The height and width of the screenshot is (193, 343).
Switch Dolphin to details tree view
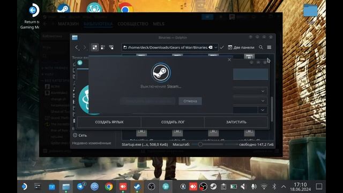(111, 47)
